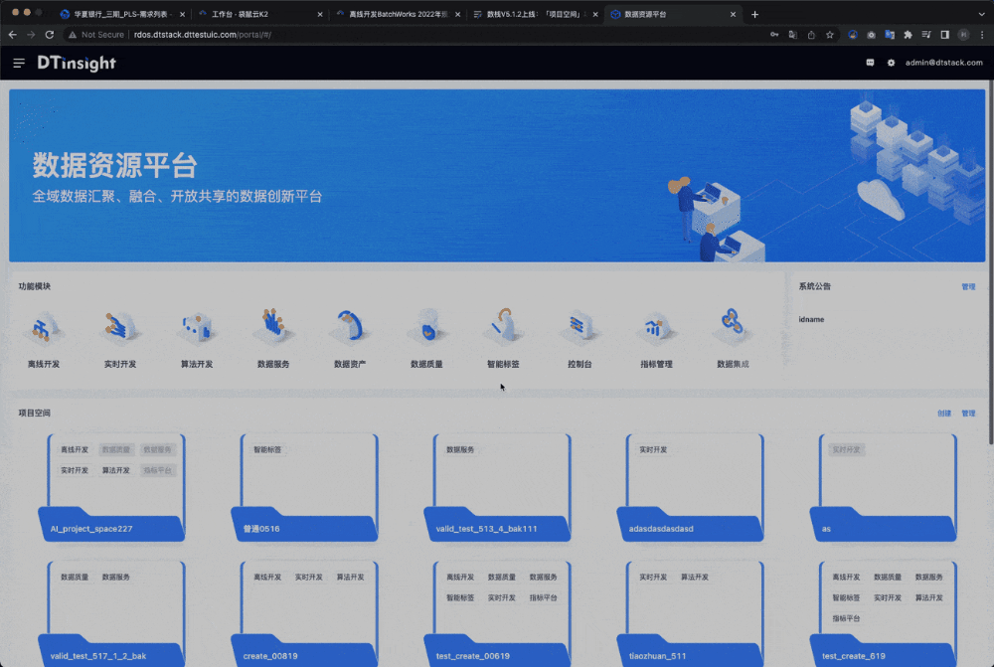Select the 数据资产 module icon
994x667 pixels.
click(x=350, y=328)
